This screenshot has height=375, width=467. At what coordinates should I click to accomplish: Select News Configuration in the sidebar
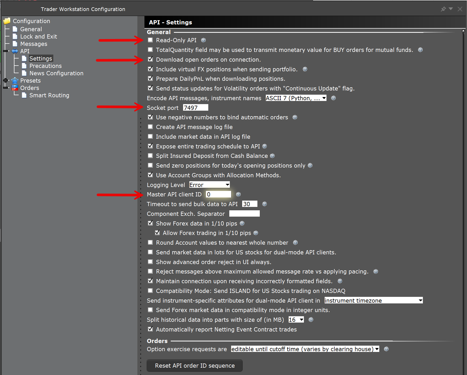coord(56,73)
